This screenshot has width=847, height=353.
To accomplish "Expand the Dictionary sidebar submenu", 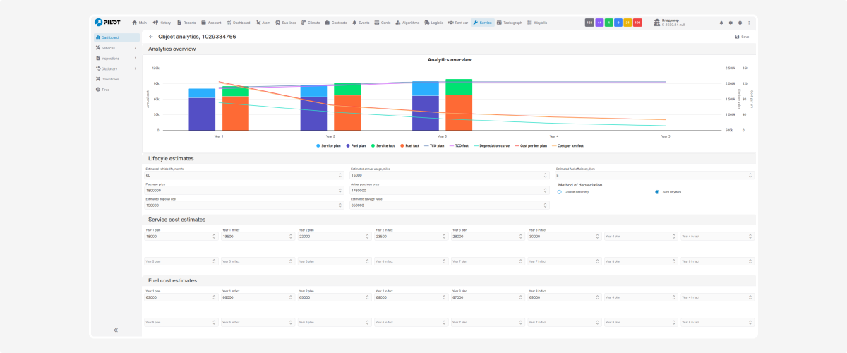I will pos(135,68).
